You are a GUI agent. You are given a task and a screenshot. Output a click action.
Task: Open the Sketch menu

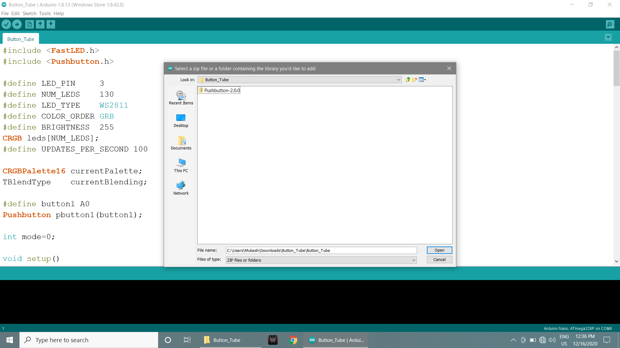click(x=29, y=14)
